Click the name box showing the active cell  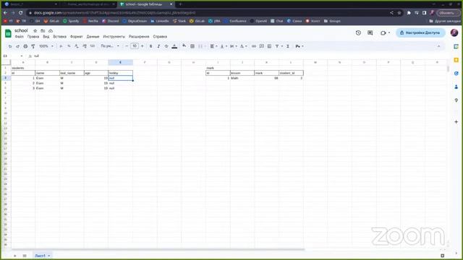click(12, 56)
